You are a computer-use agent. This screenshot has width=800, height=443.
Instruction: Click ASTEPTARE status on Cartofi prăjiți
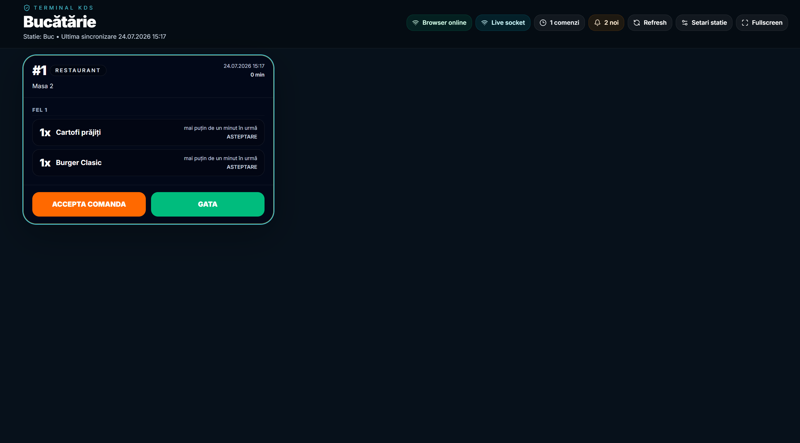[x=242, y=137]
